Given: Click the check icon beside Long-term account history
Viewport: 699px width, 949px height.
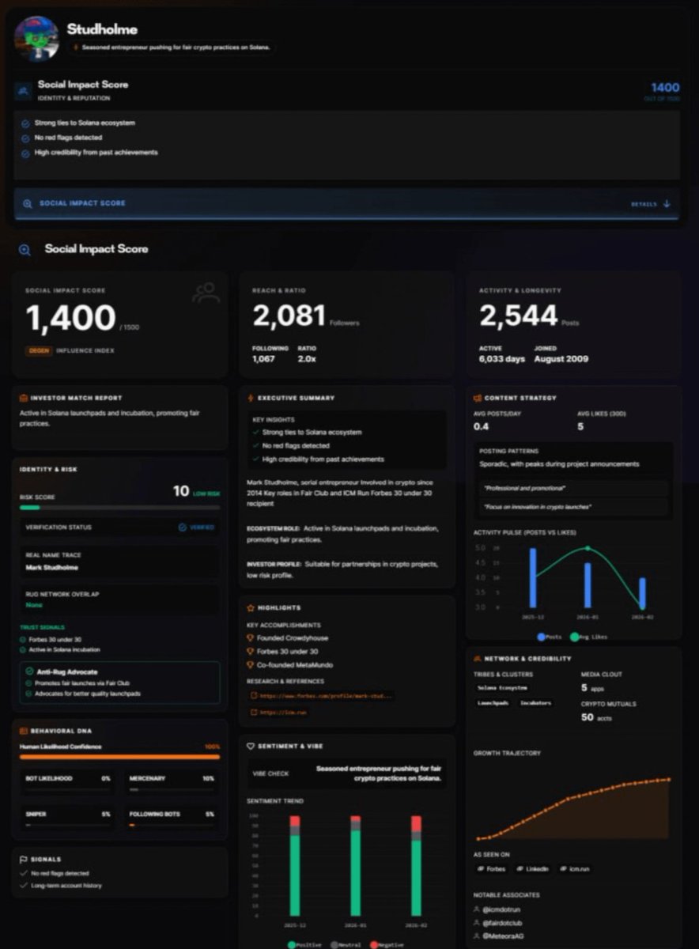Looking at the screenshot, I should click(24, 886).
